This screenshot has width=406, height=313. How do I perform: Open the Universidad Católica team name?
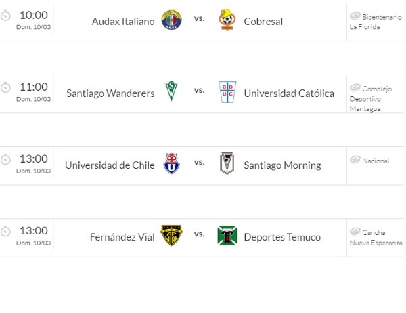289,93
